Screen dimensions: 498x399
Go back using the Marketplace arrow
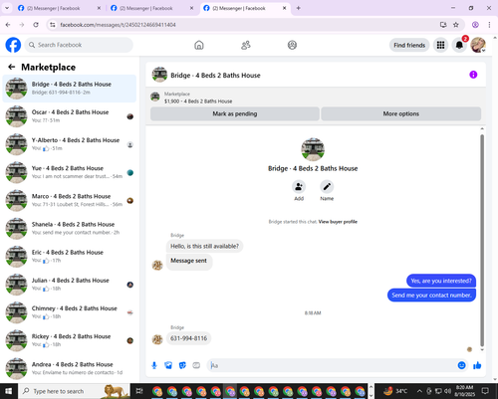coord(12,67)
